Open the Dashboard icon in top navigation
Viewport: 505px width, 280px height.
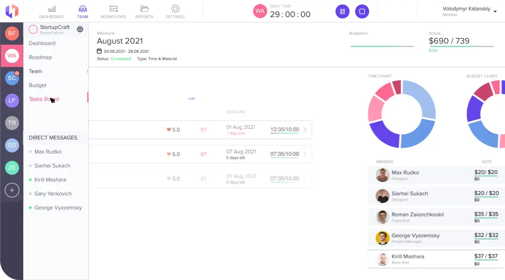51,9
